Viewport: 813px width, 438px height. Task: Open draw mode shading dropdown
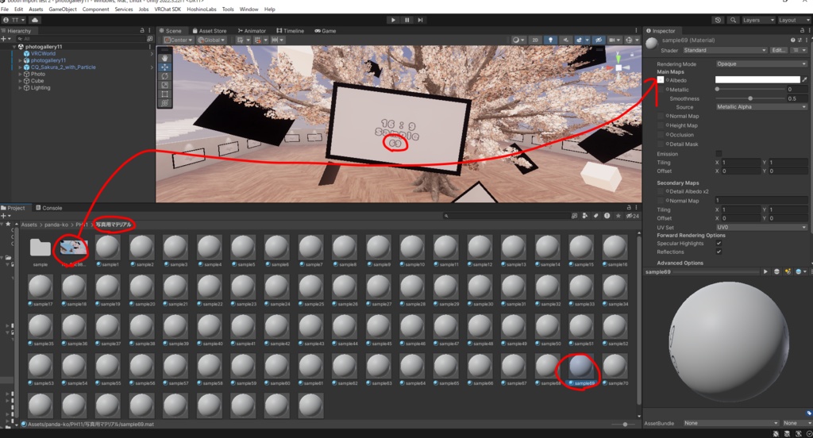(x=518, y=40)
